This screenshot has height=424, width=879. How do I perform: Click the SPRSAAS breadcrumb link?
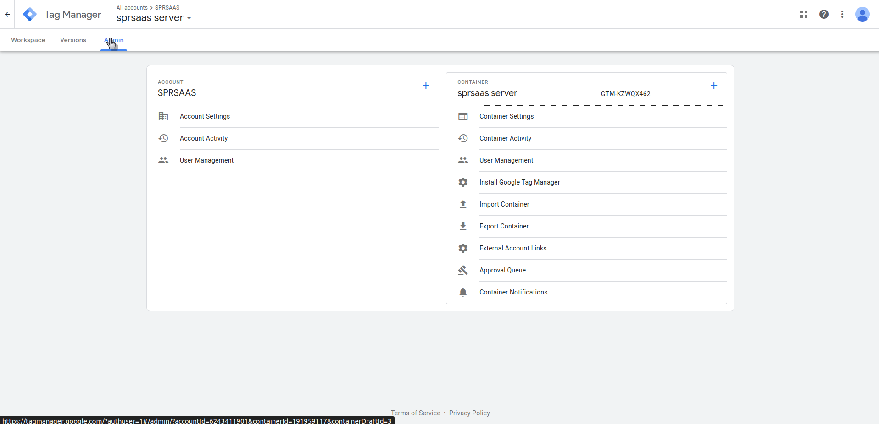pos(167,8)
